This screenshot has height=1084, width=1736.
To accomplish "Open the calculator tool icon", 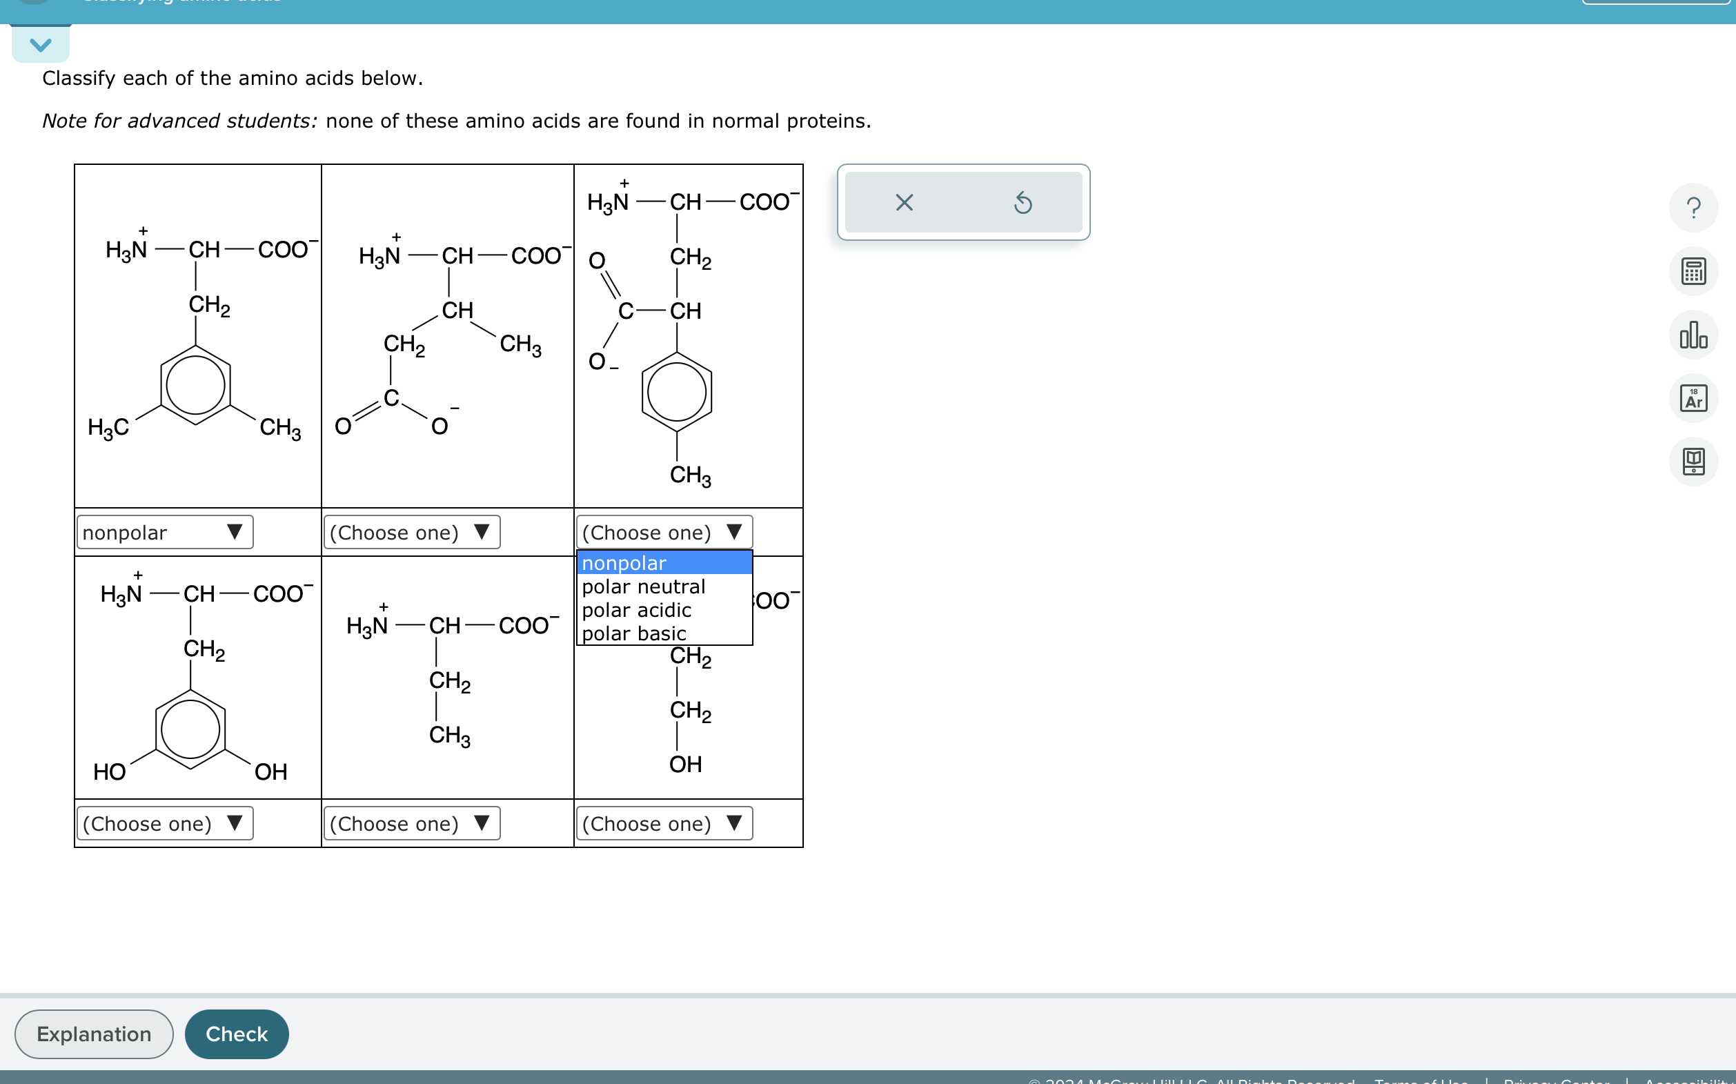I will click(x=1695, y=271).
